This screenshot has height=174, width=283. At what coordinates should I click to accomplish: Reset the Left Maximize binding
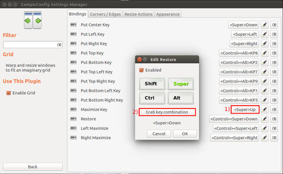click(x=274, y=128)
